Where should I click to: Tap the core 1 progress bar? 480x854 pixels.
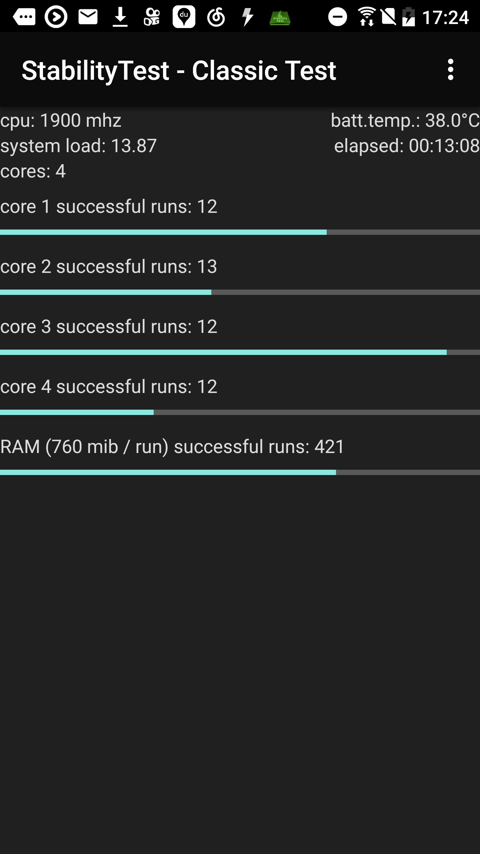click(x=240, y=232)
